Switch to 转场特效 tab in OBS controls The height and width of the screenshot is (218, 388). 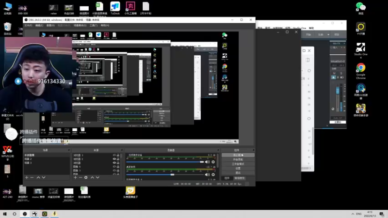239,178
